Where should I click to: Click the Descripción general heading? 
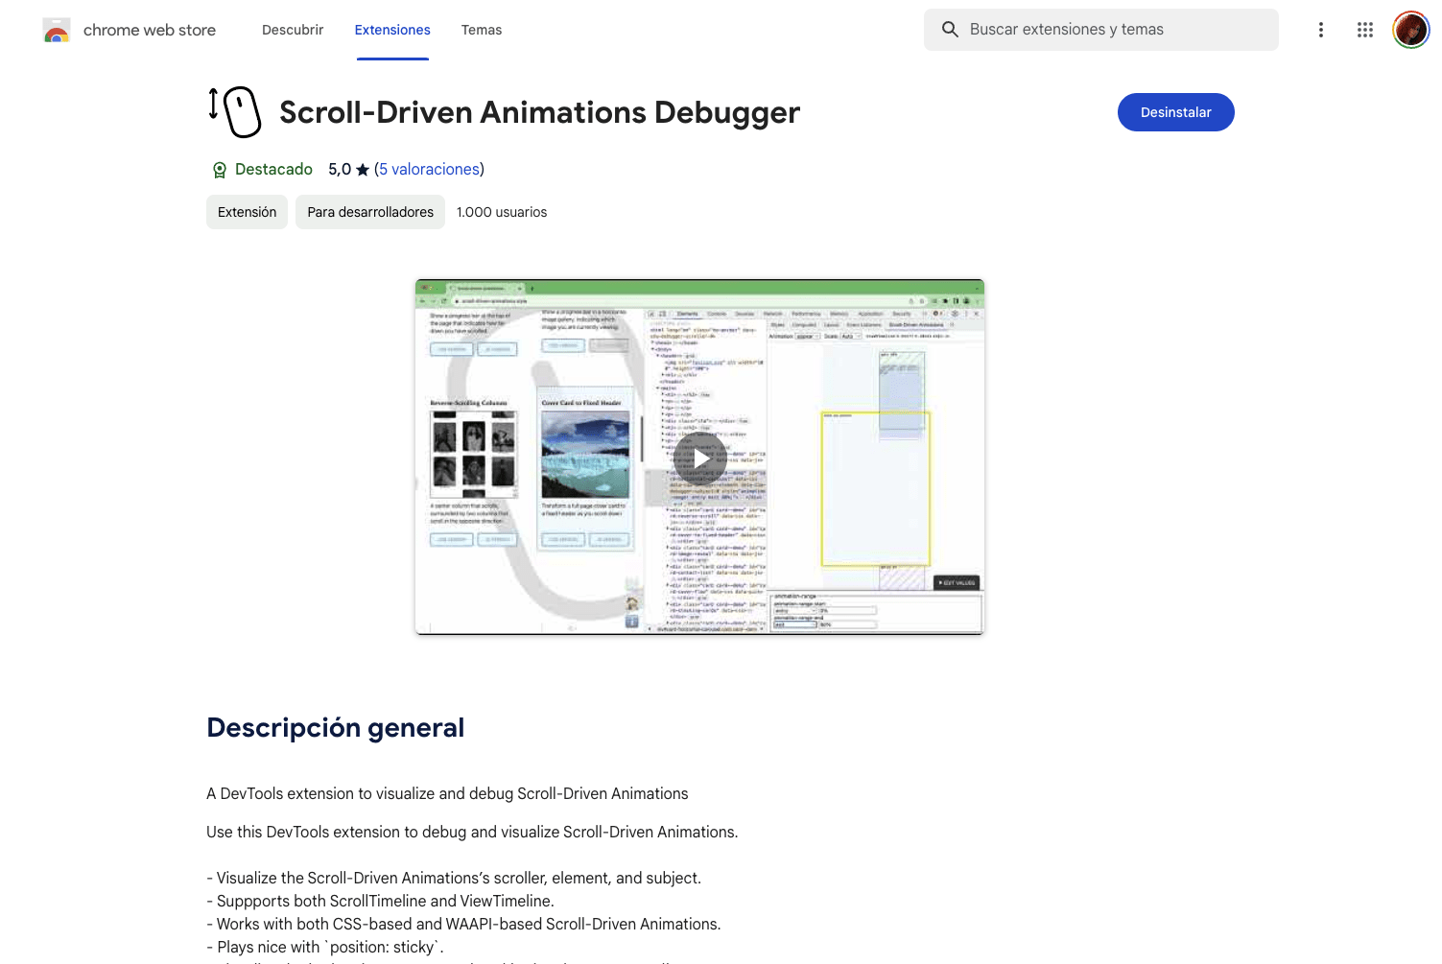pyautogui.click(x=336, y=727)
